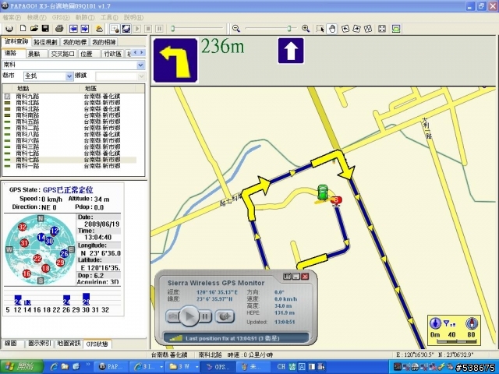Pause track playback in toolbar
499x374 pixels.
click(x=159, y=29)
